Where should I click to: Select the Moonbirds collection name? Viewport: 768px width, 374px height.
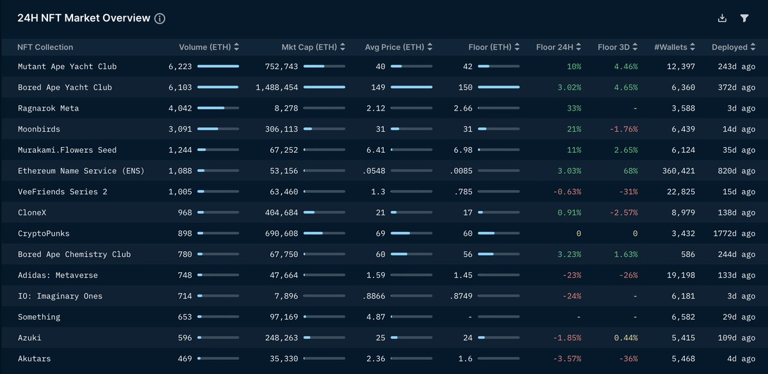tap(39, 129)
